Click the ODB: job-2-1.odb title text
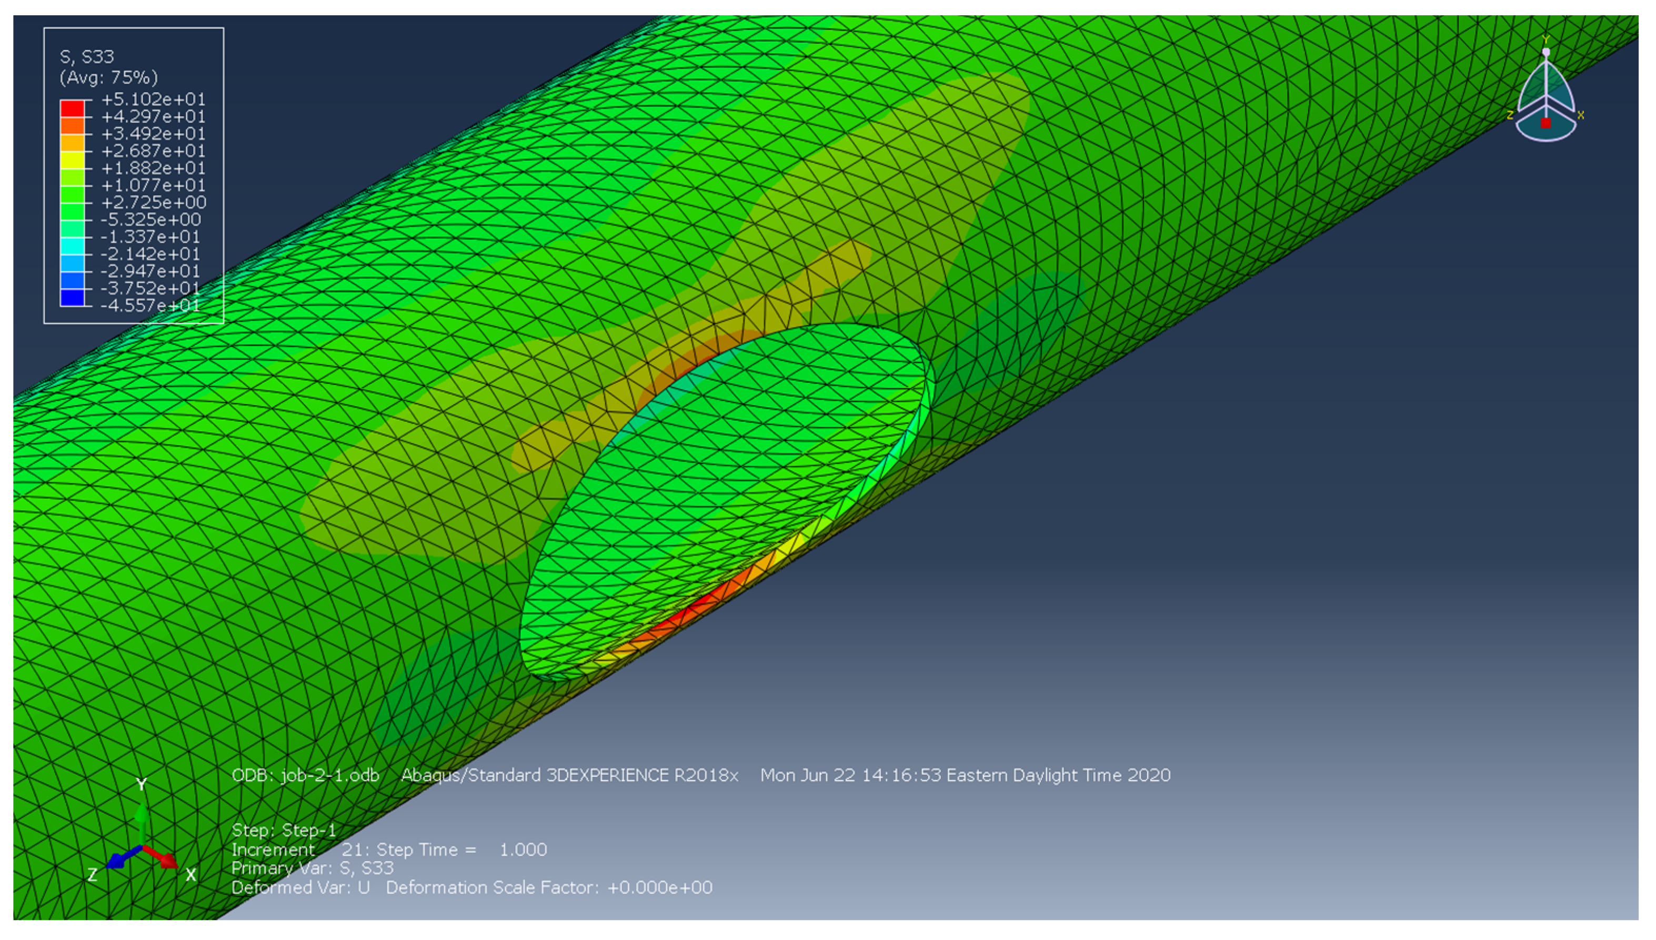 click(305, 775)
